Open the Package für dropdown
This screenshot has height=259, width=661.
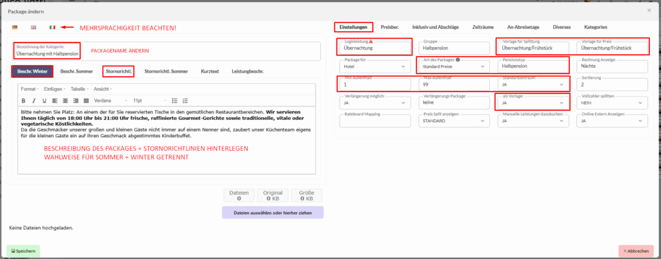coord(375,66)
